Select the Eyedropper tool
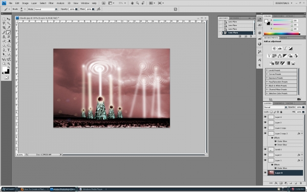The image size is (307, 192). 9,28
